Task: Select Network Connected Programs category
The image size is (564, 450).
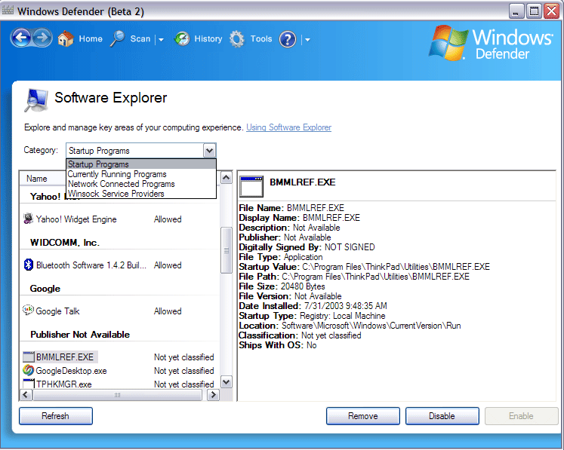Action: pyautogui.click(x=141, y=184)
